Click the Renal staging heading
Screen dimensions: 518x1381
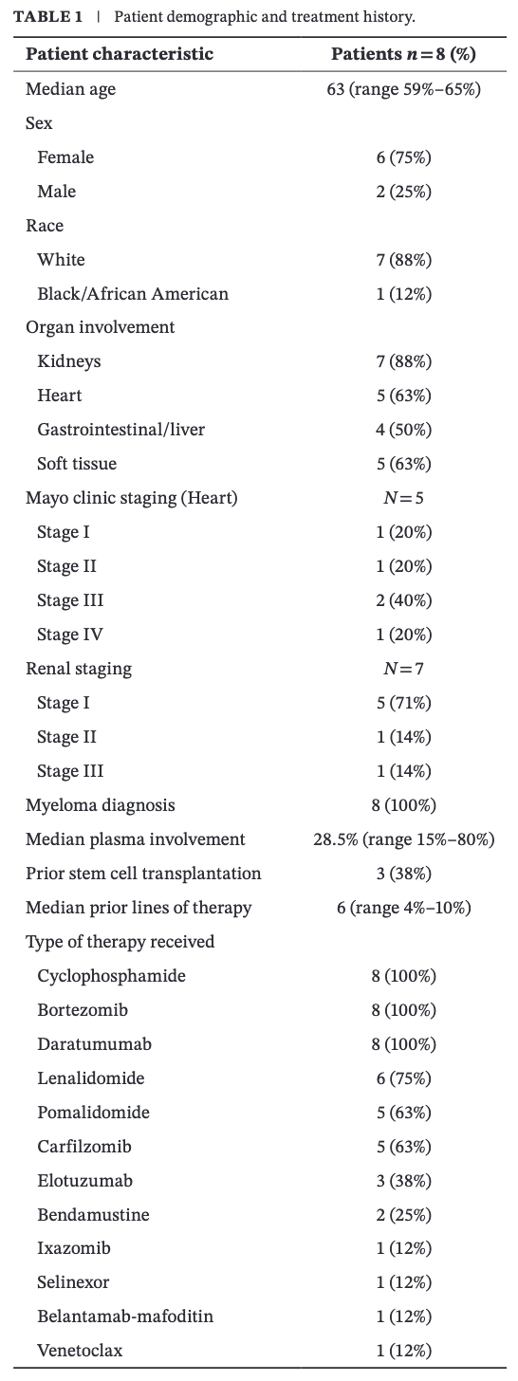[79, 669]
